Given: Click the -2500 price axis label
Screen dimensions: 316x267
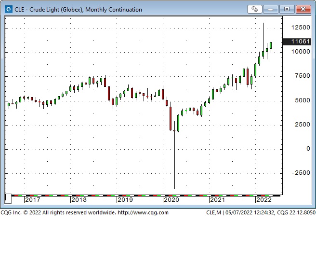Looking at the screenshot, I should [301, 173].
